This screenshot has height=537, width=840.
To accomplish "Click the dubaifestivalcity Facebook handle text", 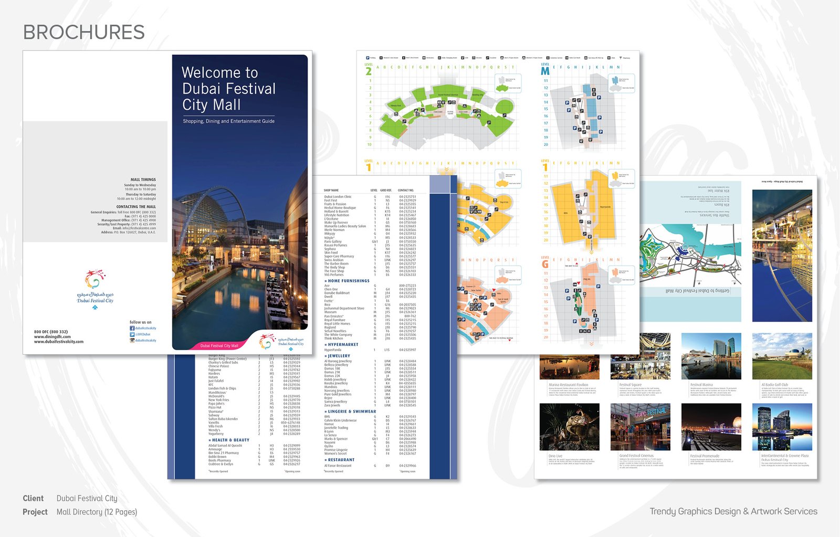I will click(x=145, y=328).
